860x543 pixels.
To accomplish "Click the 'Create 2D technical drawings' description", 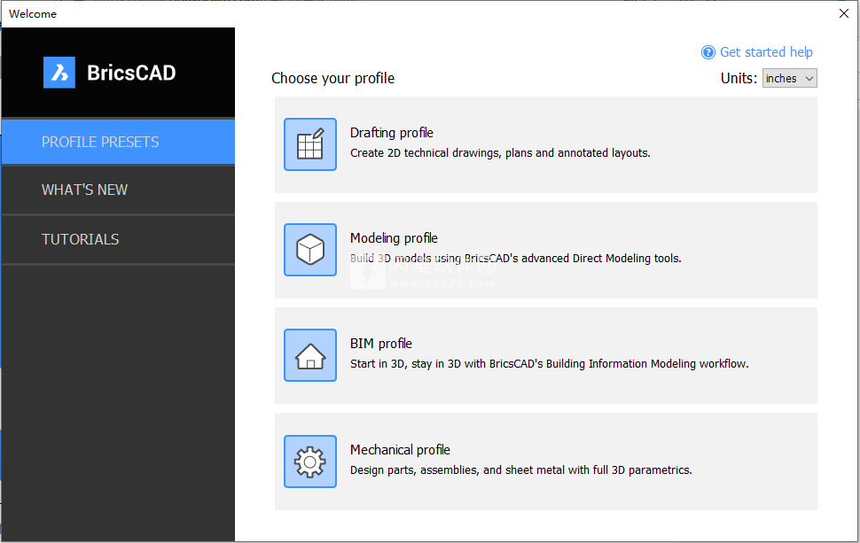I will [500, 153].
